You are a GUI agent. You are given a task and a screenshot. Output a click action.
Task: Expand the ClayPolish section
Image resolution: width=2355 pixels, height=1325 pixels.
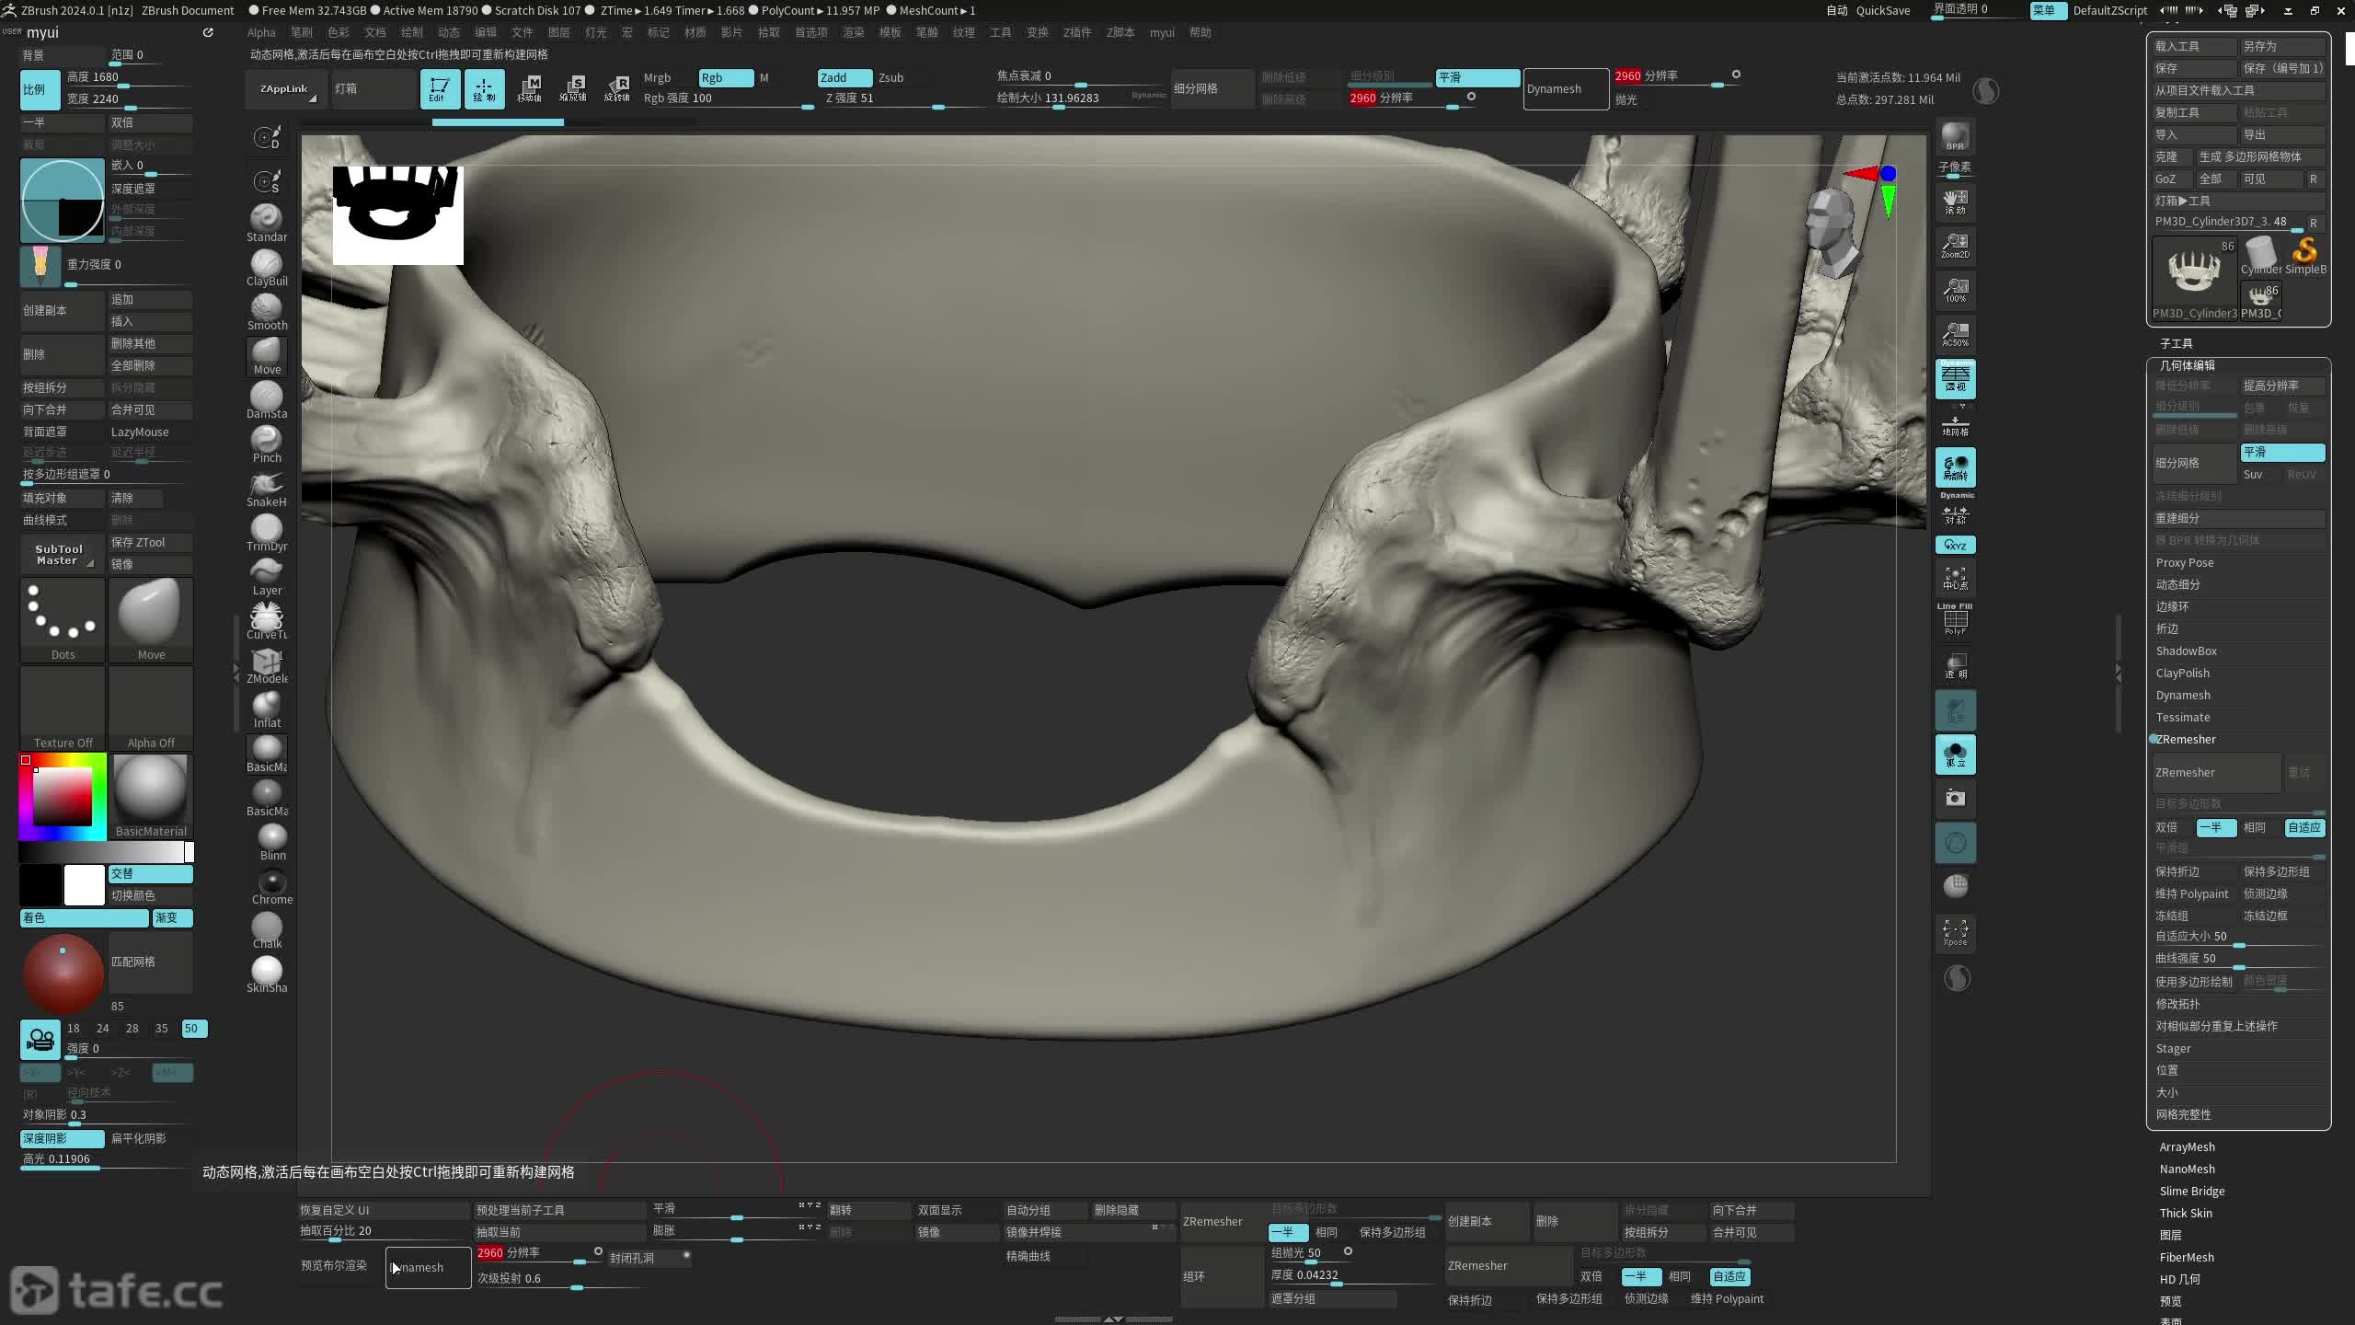(2182, 673)
